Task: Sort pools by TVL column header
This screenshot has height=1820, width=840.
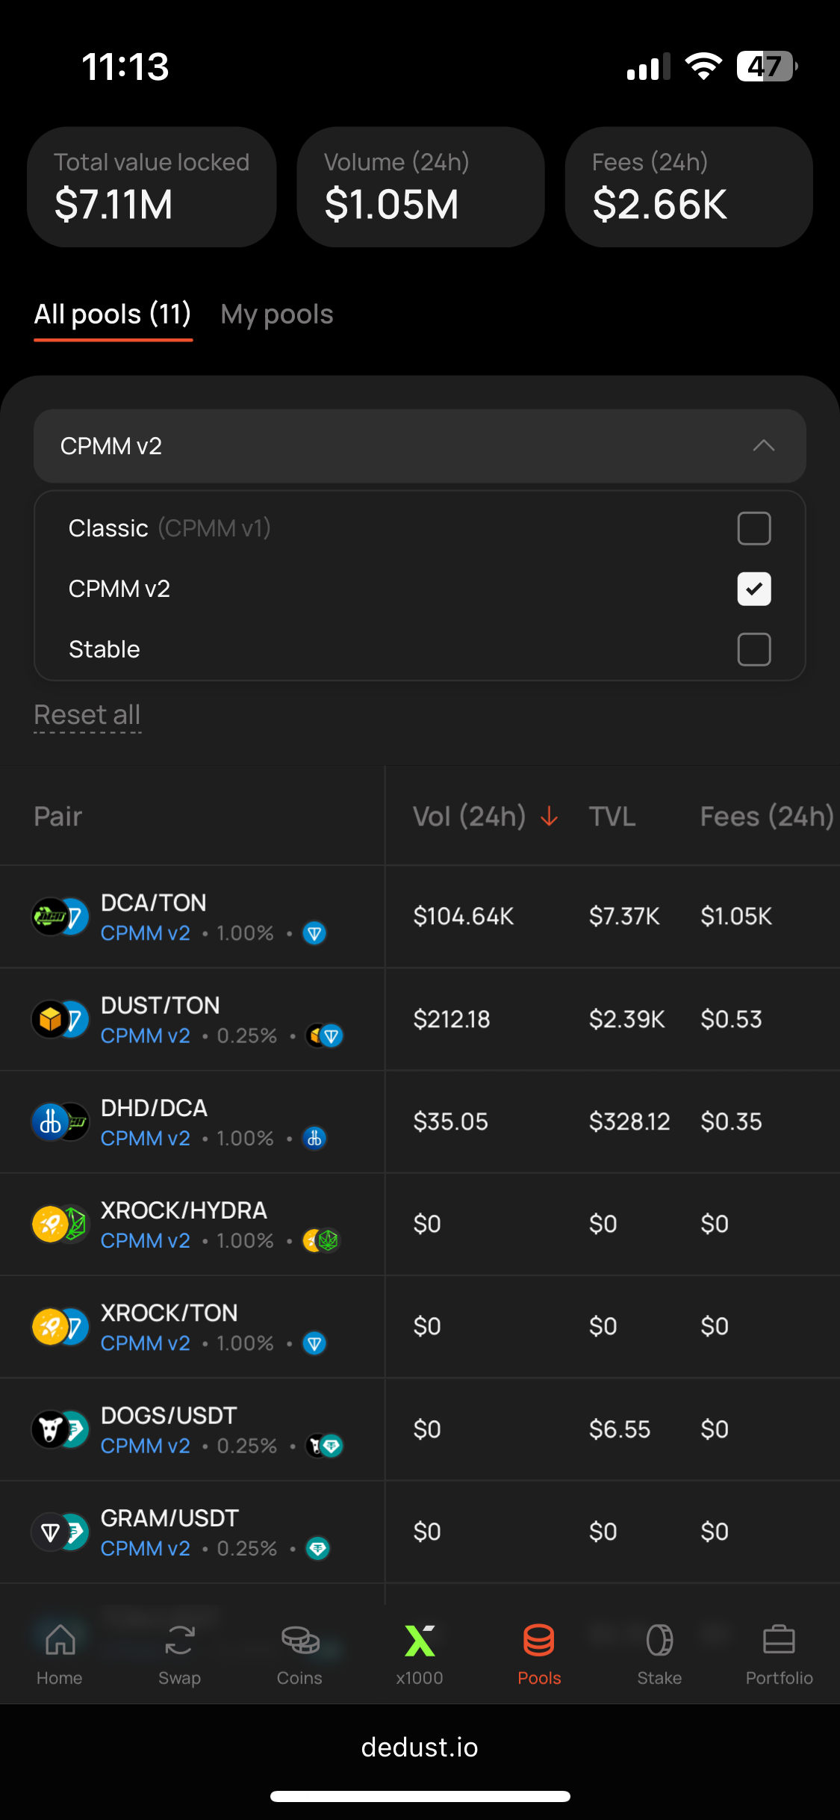Action: (x=612, y=817)
